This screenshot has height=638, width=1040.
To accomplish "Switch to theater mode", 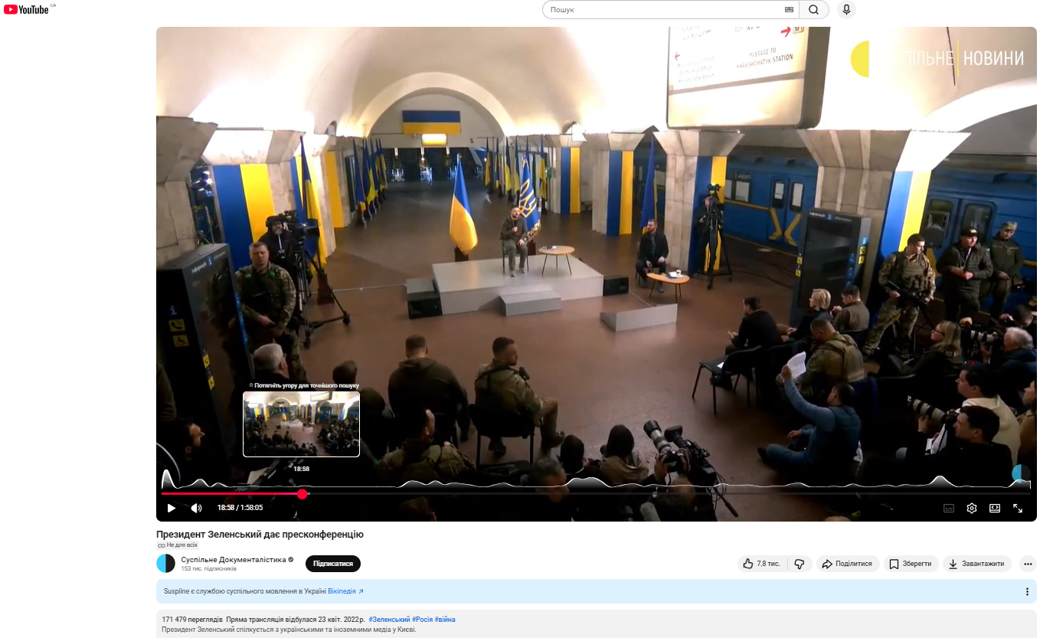I will (x=995, y=508).
